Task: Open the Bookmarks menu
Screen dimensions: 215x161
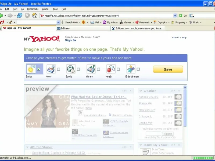Action: coord(33,9)
